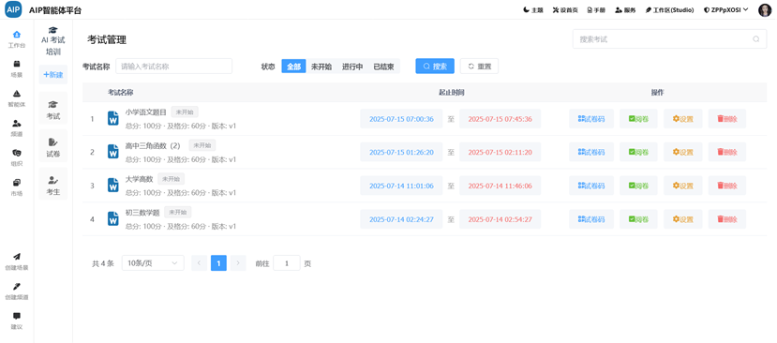Click the +新建 button
Screen dimensions: 777x343
click(x=53, y=74)
